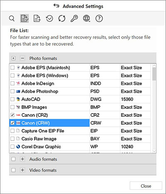This screenshot has height=194, width=166.
Task: Click the Capture One EIP File icon
Action: click(18, 131)
